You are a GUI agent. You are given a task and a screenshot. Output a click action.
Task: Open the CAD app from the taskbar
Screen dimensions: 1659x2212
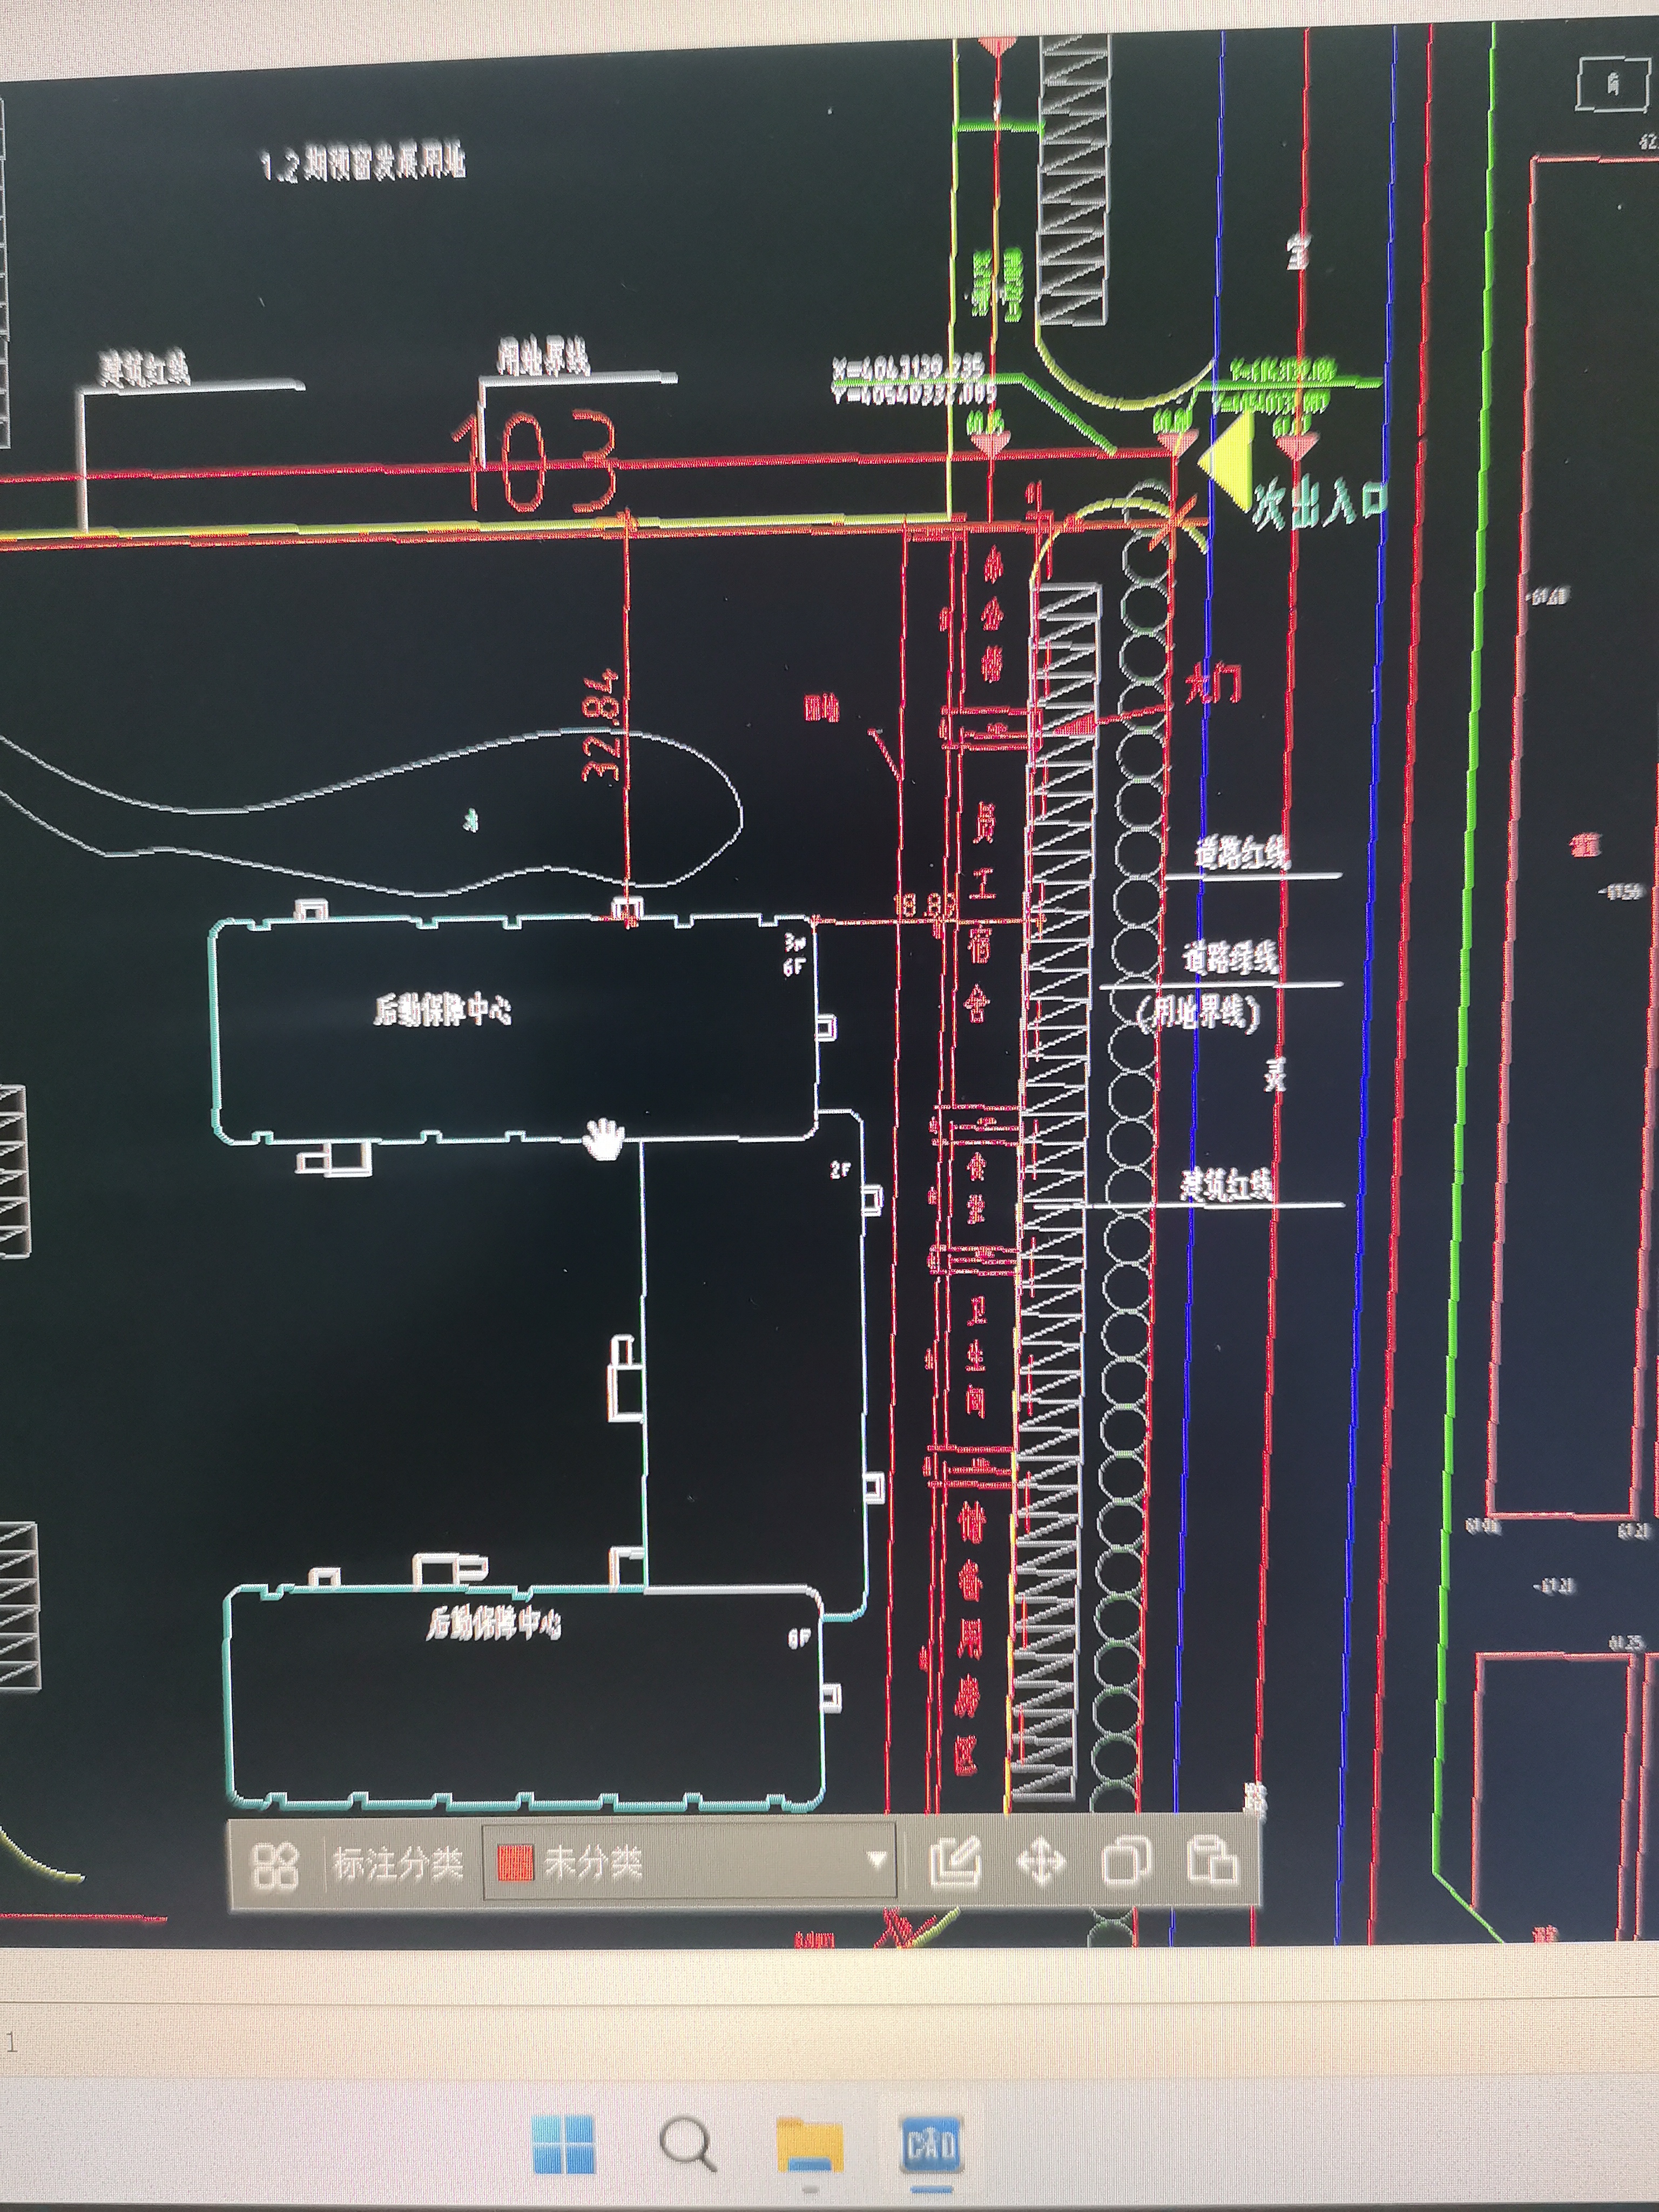click(930, 2144)
